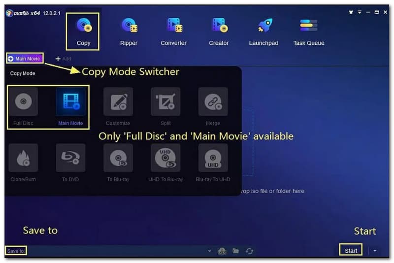Select Main Movie copy mode
Image resolution: width=394 pixels, height=263 pixels.
(70, 106)
